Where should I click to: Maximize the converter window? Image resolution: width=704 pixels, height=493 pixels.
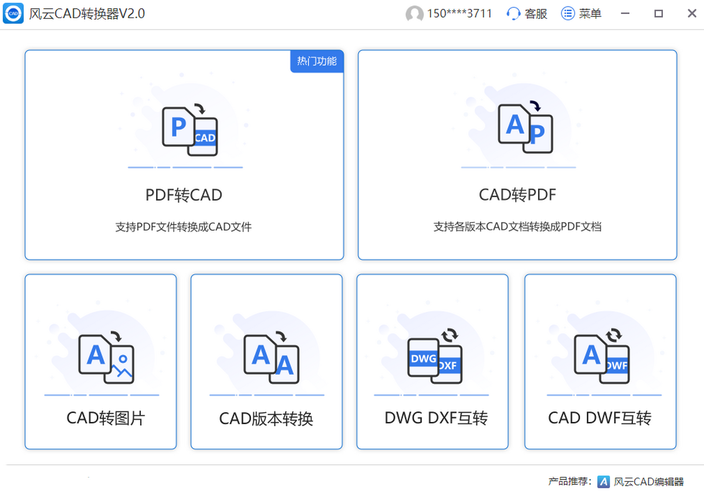(x=659, y=13)
